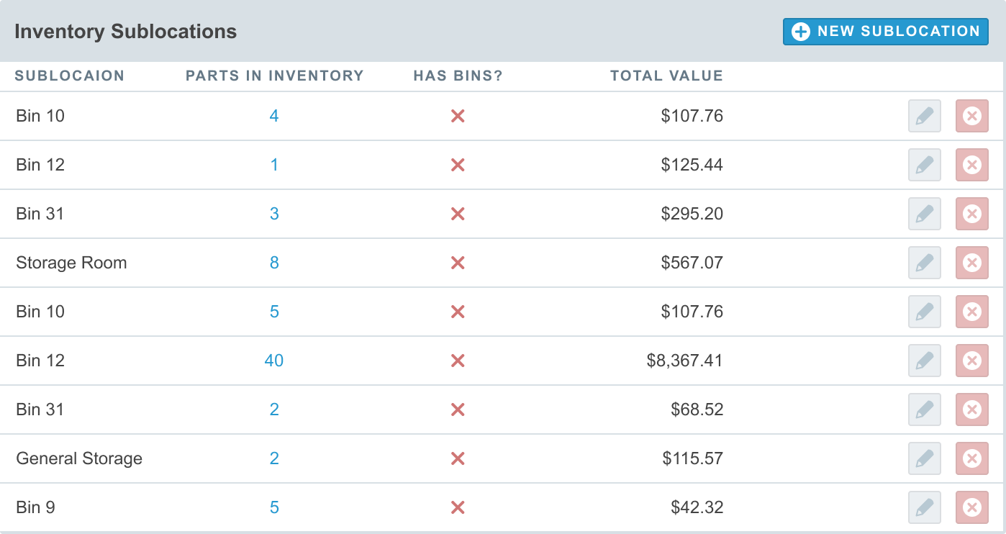Toggle bins status for Bin 9
Screen dimensions: 1006x534
tap(458, 507)
